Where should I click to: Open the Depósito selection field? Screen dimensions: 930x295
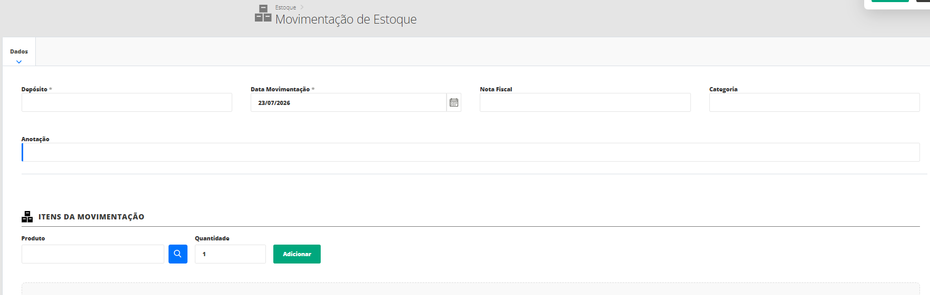[127, 102]
